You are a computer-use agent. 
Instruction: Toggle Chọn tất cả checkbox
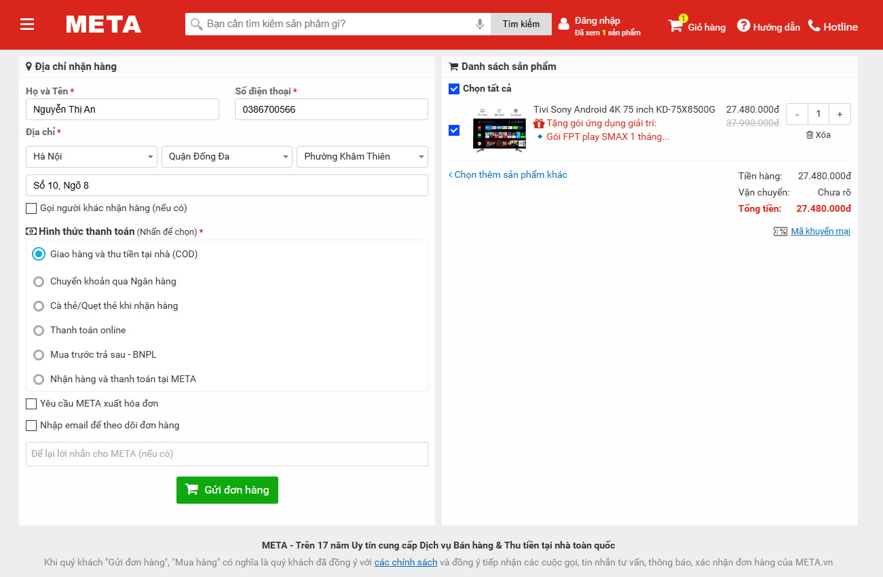click(454, 89)
